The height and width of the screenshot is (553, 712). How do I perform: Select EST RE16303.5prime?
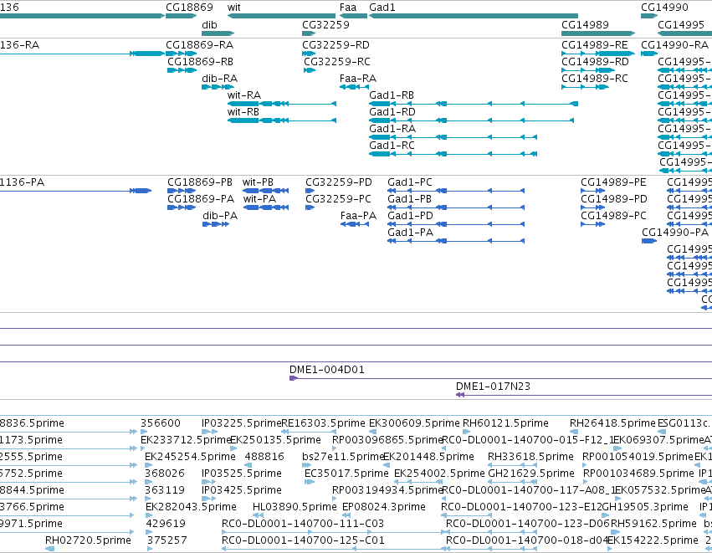pyautogui.click(x=309, y=432)
